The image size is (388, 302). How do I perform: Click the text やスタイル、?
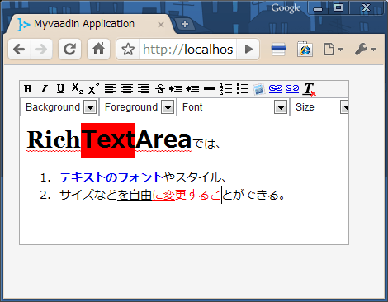tap(195, 177)
